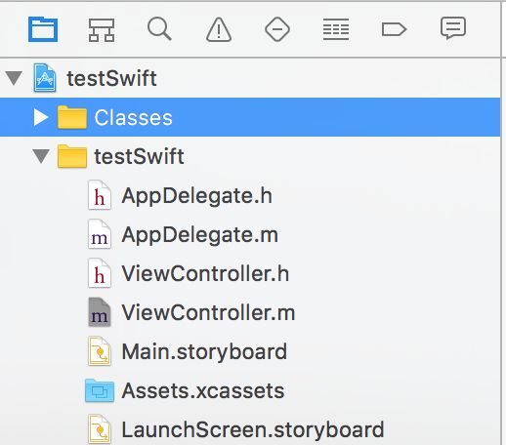Screen dimensions: 506x445
Task: Collapse the testSwift project root triangle
Action: [x=14, y=78]
